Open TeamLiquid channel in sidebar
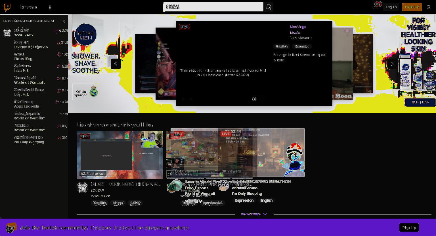Viewport: 436px width, 236px height. [34, 80]
